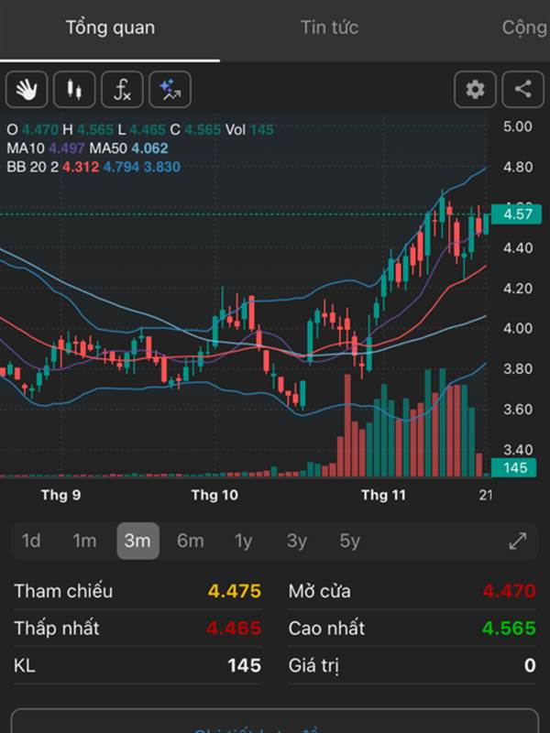
Task: Click the 4.00 price axis label
Action: [x=517, y=328]
